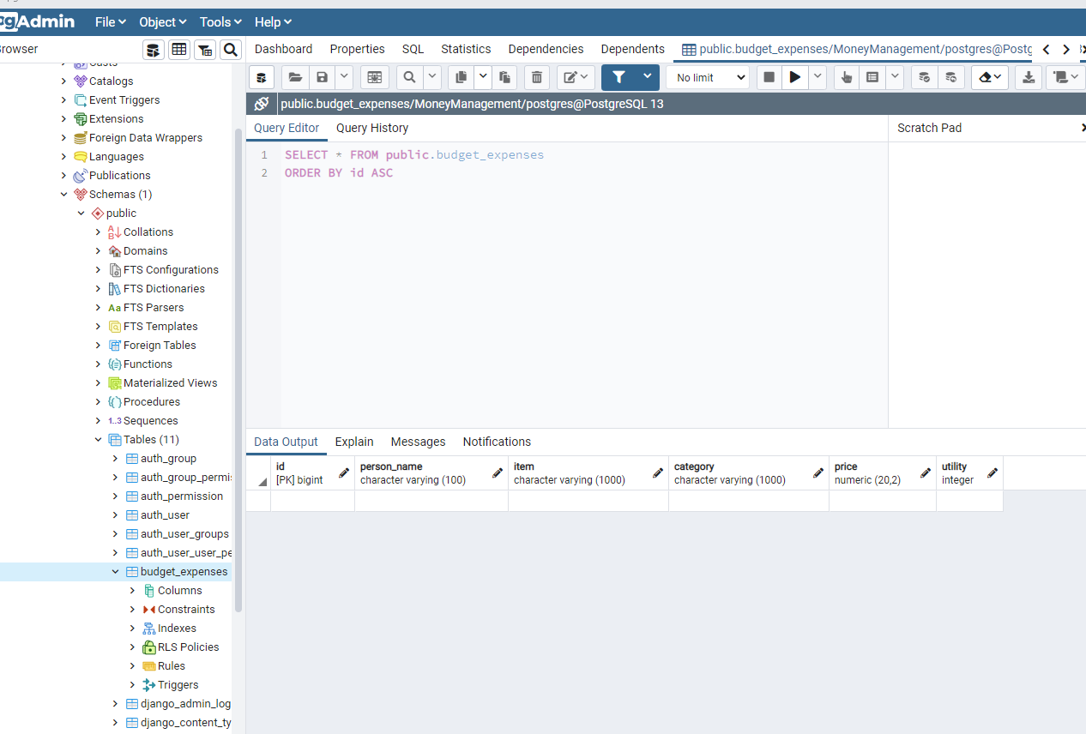Open the File menu
The image size is (1086, 734).
(111, 21)
